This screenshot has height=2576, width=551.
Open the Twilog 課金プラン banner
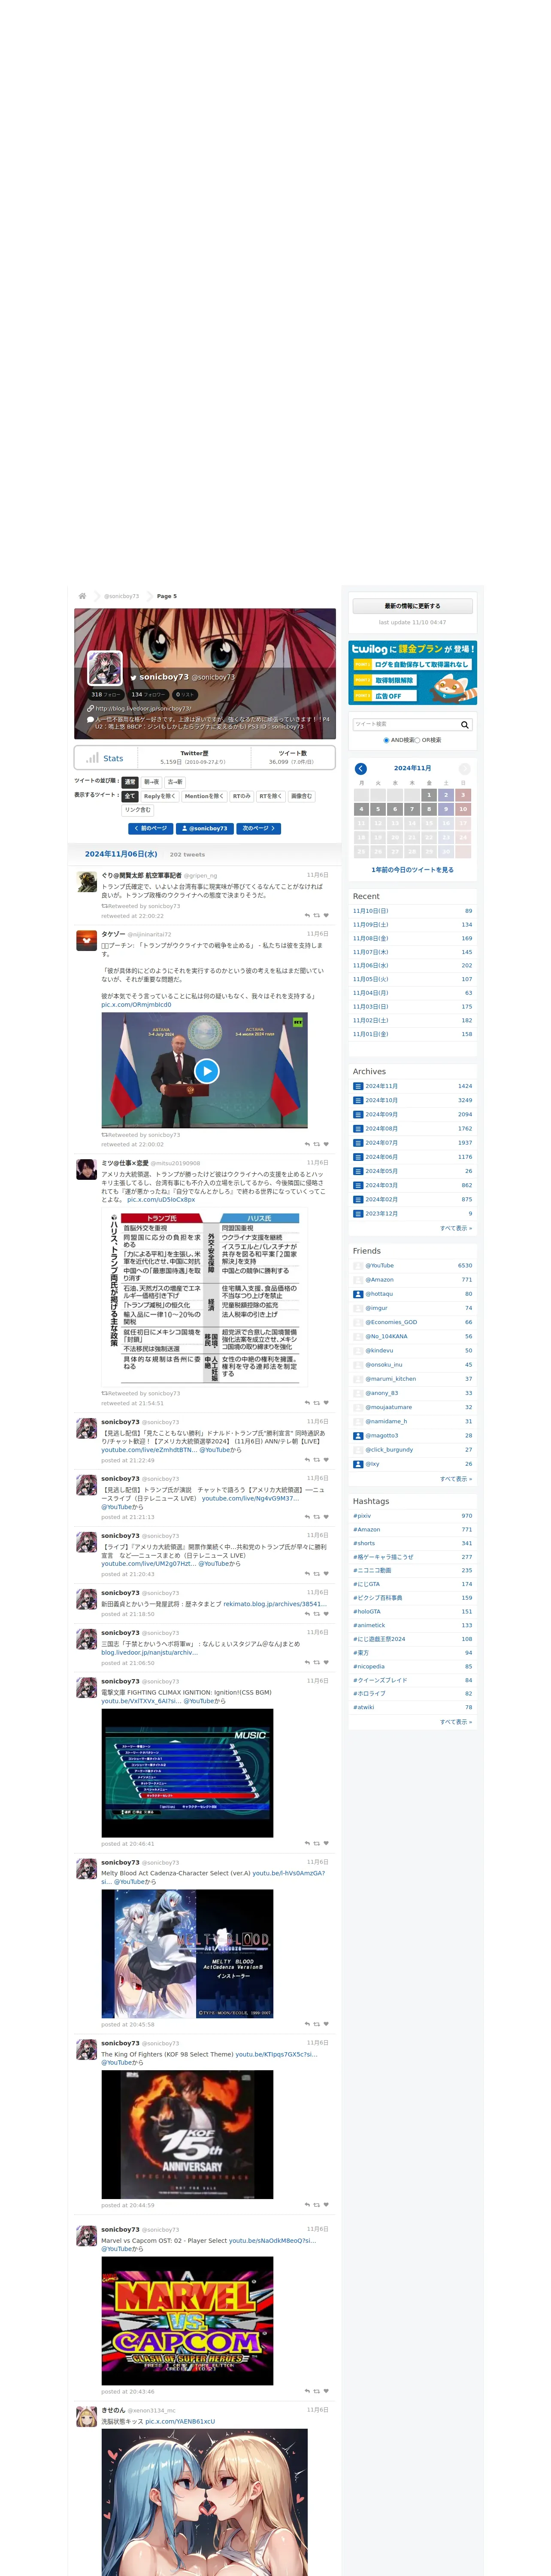tap(412, 673)
